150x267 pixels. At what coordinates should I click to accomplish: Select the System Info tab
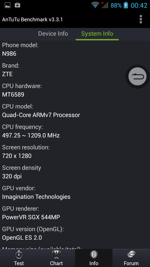pos(97,34)
